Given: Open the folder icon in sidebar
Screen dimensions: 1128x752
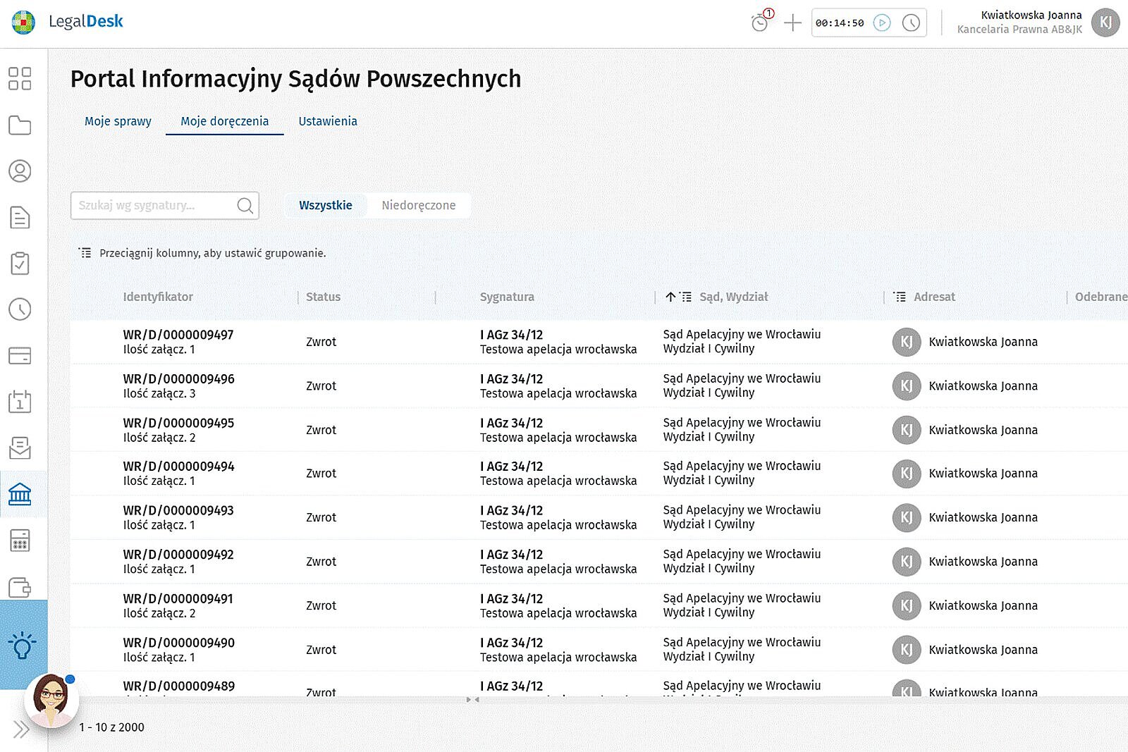Looking at the screenshot, I should [x=20, y=125].
